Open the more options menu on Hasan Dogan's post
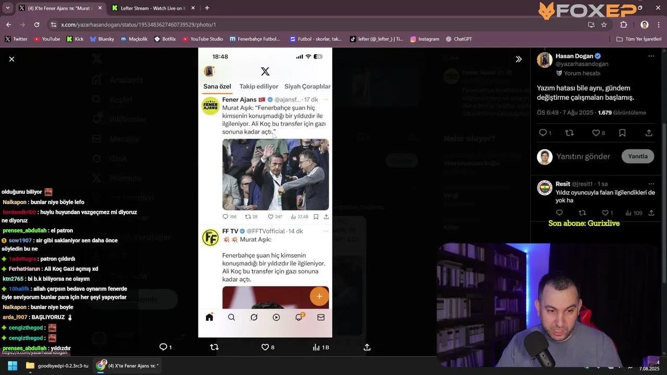 pos(651,56)
